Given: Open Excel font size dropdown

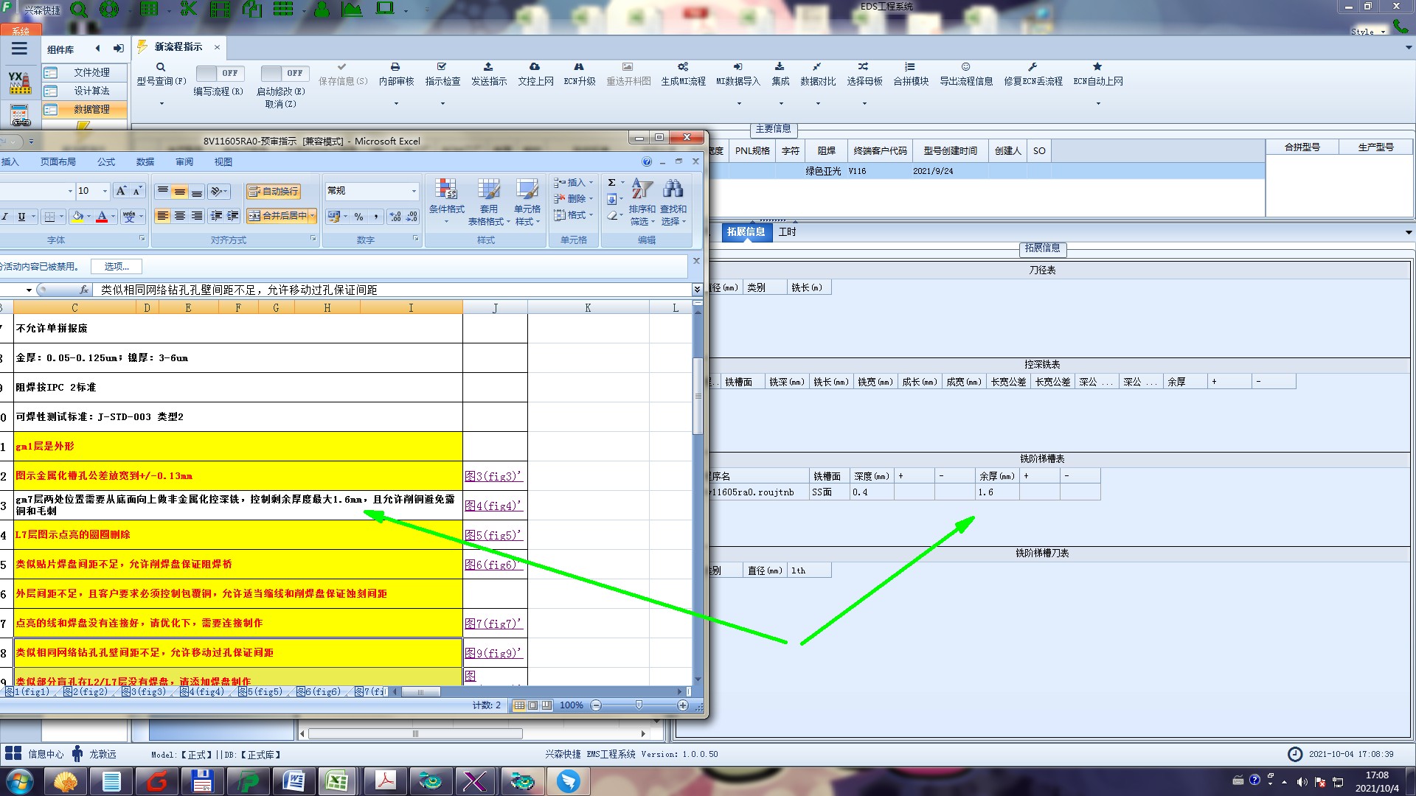Looking at the screenshot, I should pyautogui.click(x=105, y=191).
